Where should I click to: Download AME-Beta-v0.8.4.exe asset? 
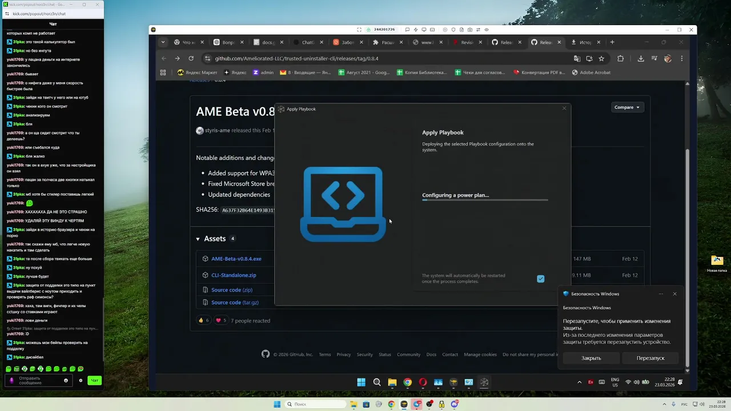tap(236, 259)
